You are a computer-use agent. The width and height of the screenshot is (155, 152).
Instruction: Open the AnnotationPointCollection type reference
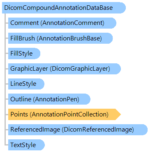pyautogui.click(x=70, y=114)
